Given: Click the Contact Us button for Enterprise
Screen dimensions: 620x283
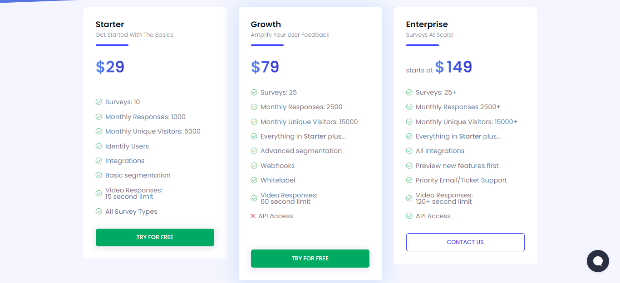Looking at the screenshot, I should (x=465, y=242).
